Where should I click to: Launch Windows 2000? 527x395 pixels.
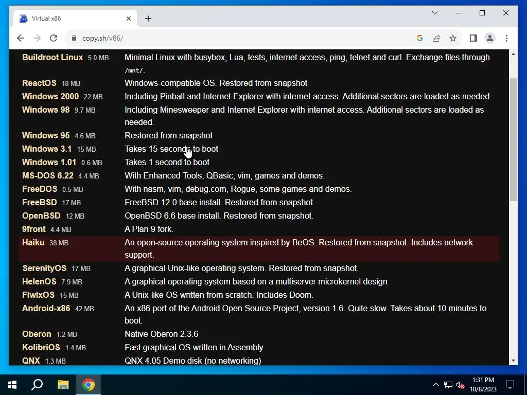[x=50, y=96]
